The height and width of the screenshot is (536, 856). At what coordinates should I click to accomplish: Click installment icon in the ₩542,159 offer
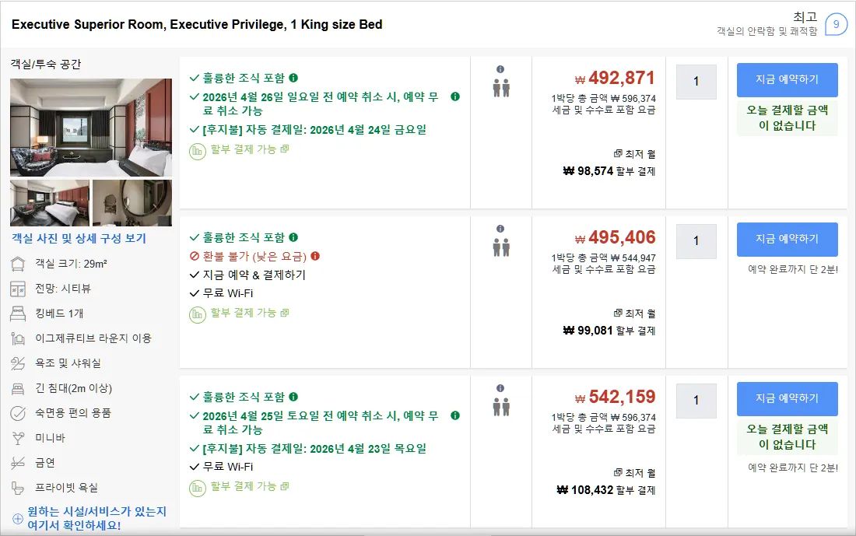[198, 488]
